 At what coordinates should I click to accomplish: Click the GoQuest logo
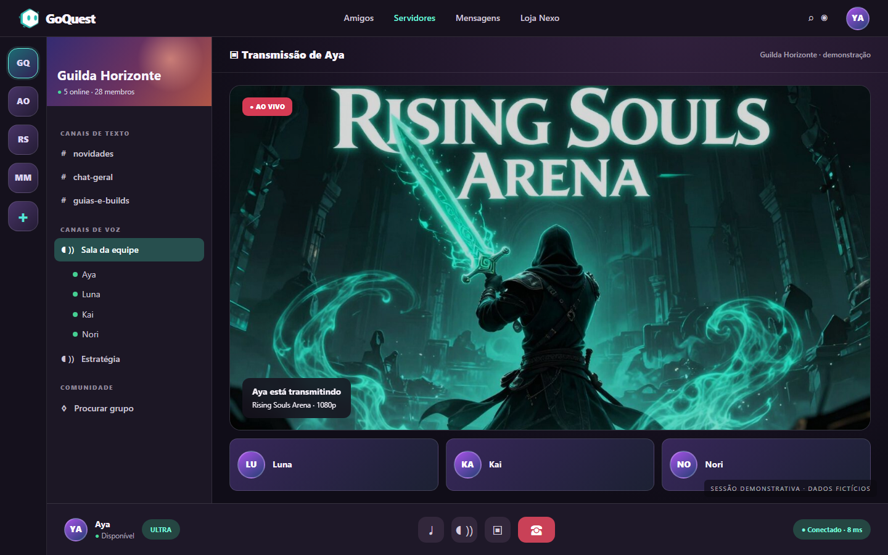point(58,18)
